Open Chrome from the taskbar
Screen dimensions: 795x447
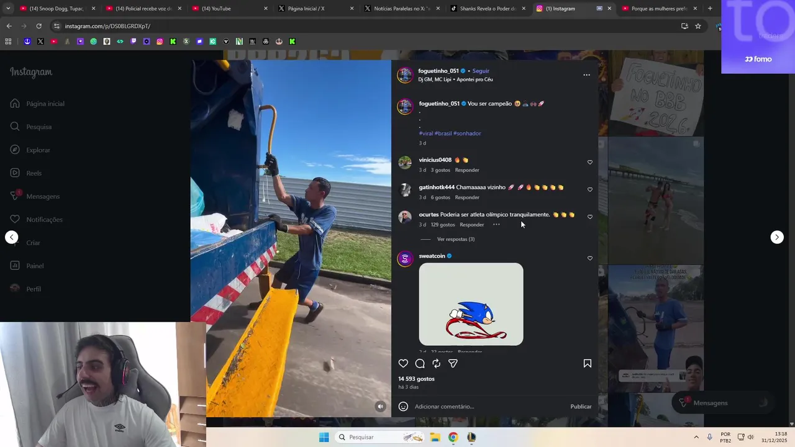(x=453, y=437)
